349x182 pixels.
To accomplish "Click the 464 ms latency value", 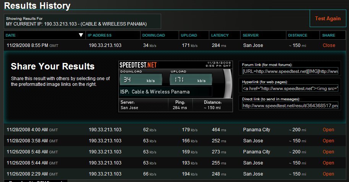I will click(219, 129).
